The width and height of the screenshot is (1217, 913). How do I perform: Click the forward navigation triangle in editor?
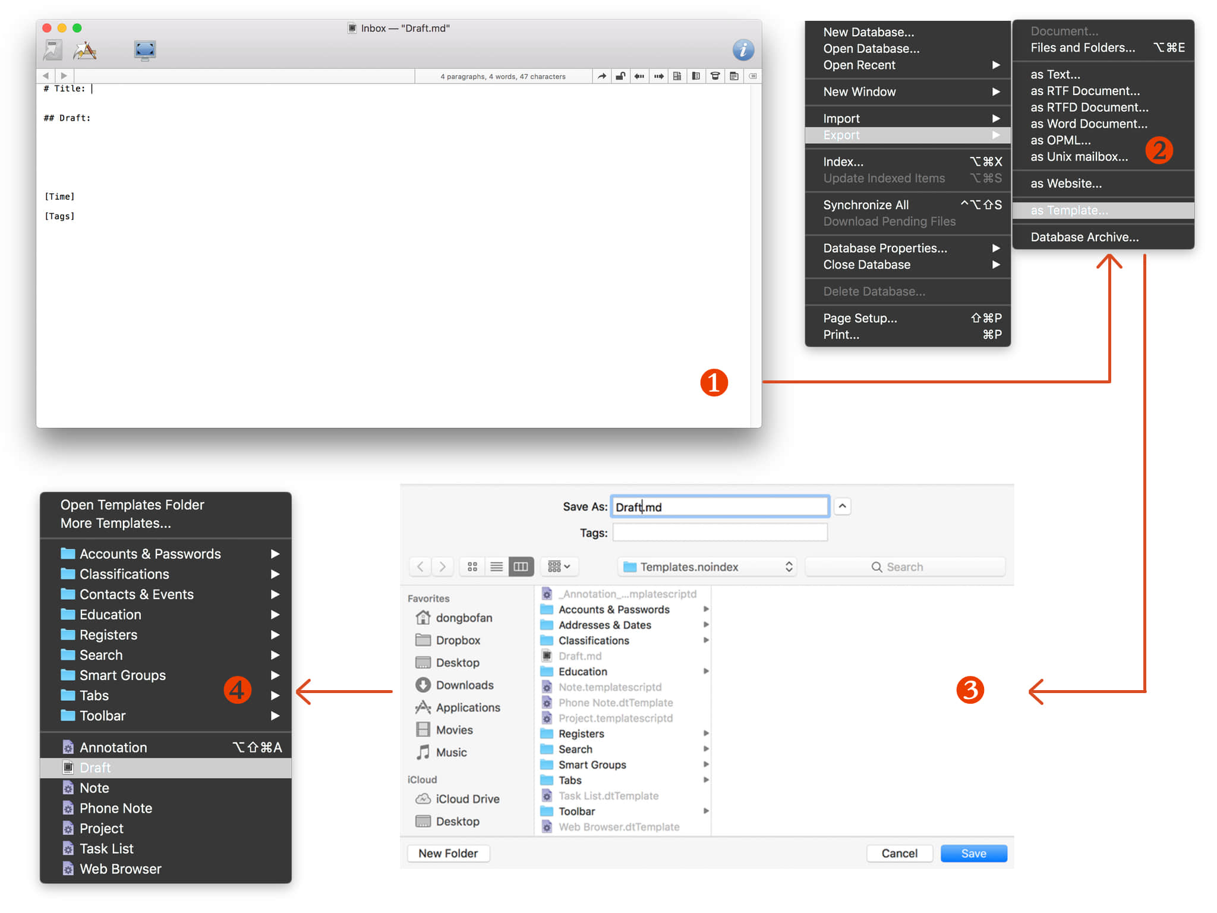64,76
